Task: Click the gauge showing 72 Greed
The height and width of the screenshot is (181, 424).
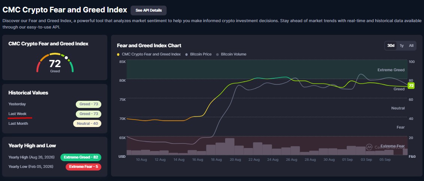Action: [x=55, y=63]
